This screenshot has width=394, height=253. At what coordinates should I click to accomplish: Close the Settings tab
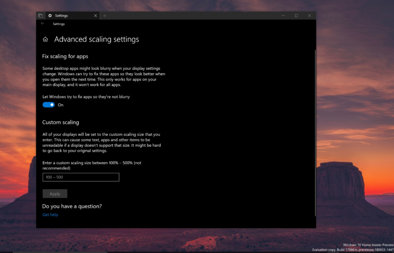96,16
